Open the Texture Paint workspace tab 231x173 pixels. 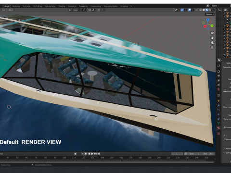pyautogui.click(x=50, y=6)
